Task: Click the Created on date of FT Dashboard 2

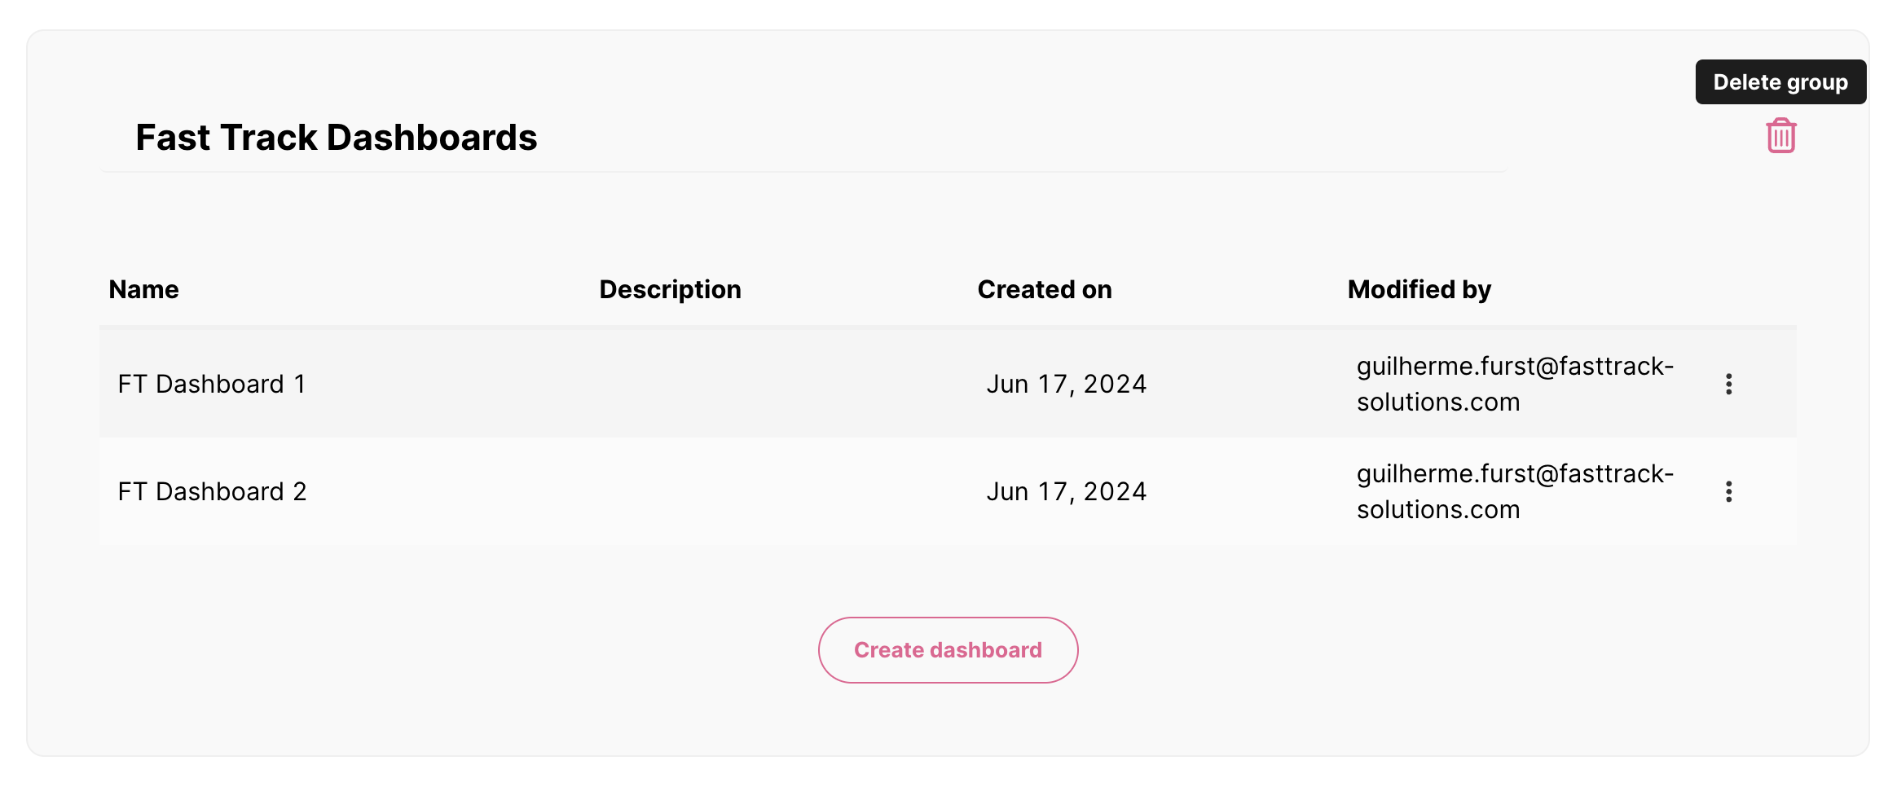Action: (1066, 492)
